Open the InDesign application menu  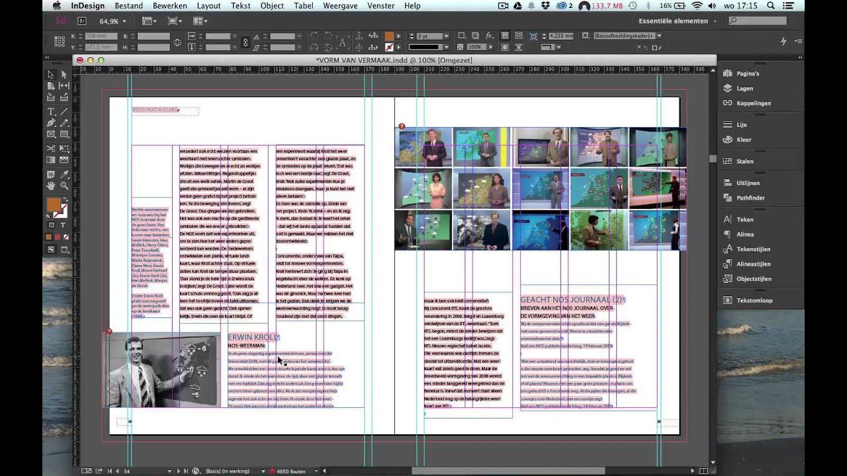(87, 5)
